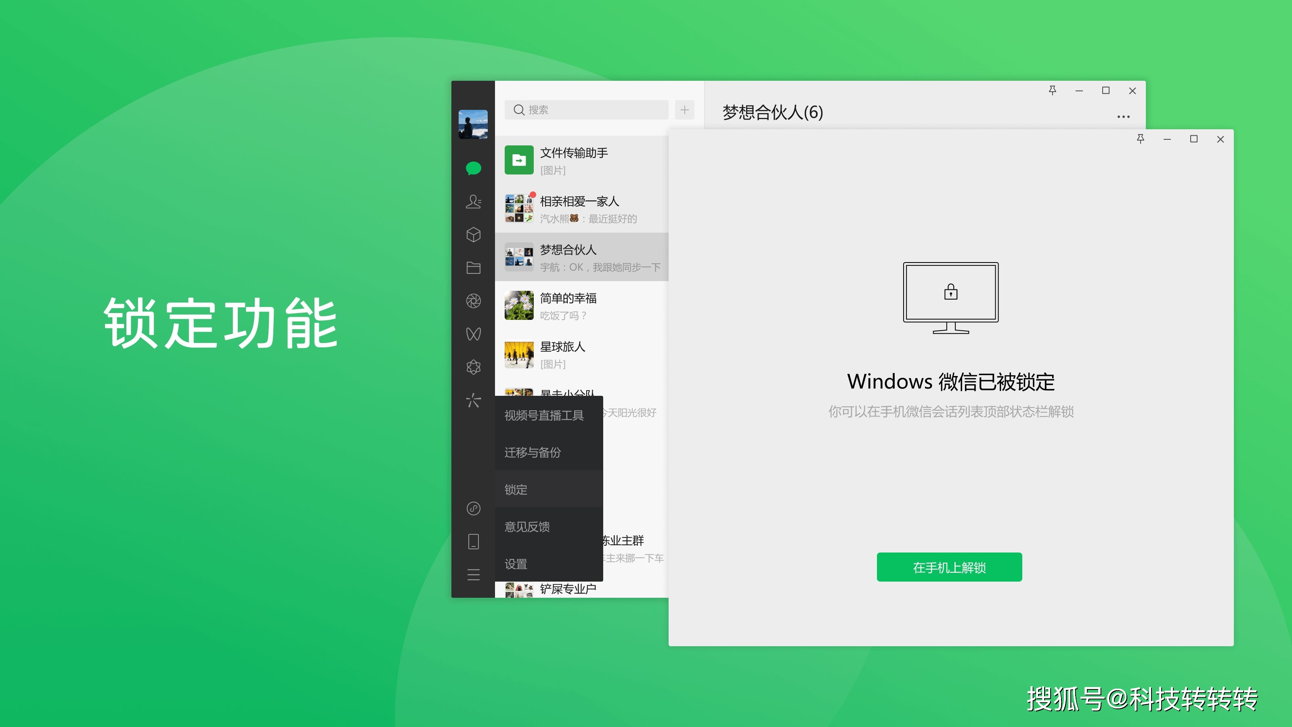This screenshot has height=727, width=1292.
Task: Open the Mini Programs panel icon
Action: 473,508
